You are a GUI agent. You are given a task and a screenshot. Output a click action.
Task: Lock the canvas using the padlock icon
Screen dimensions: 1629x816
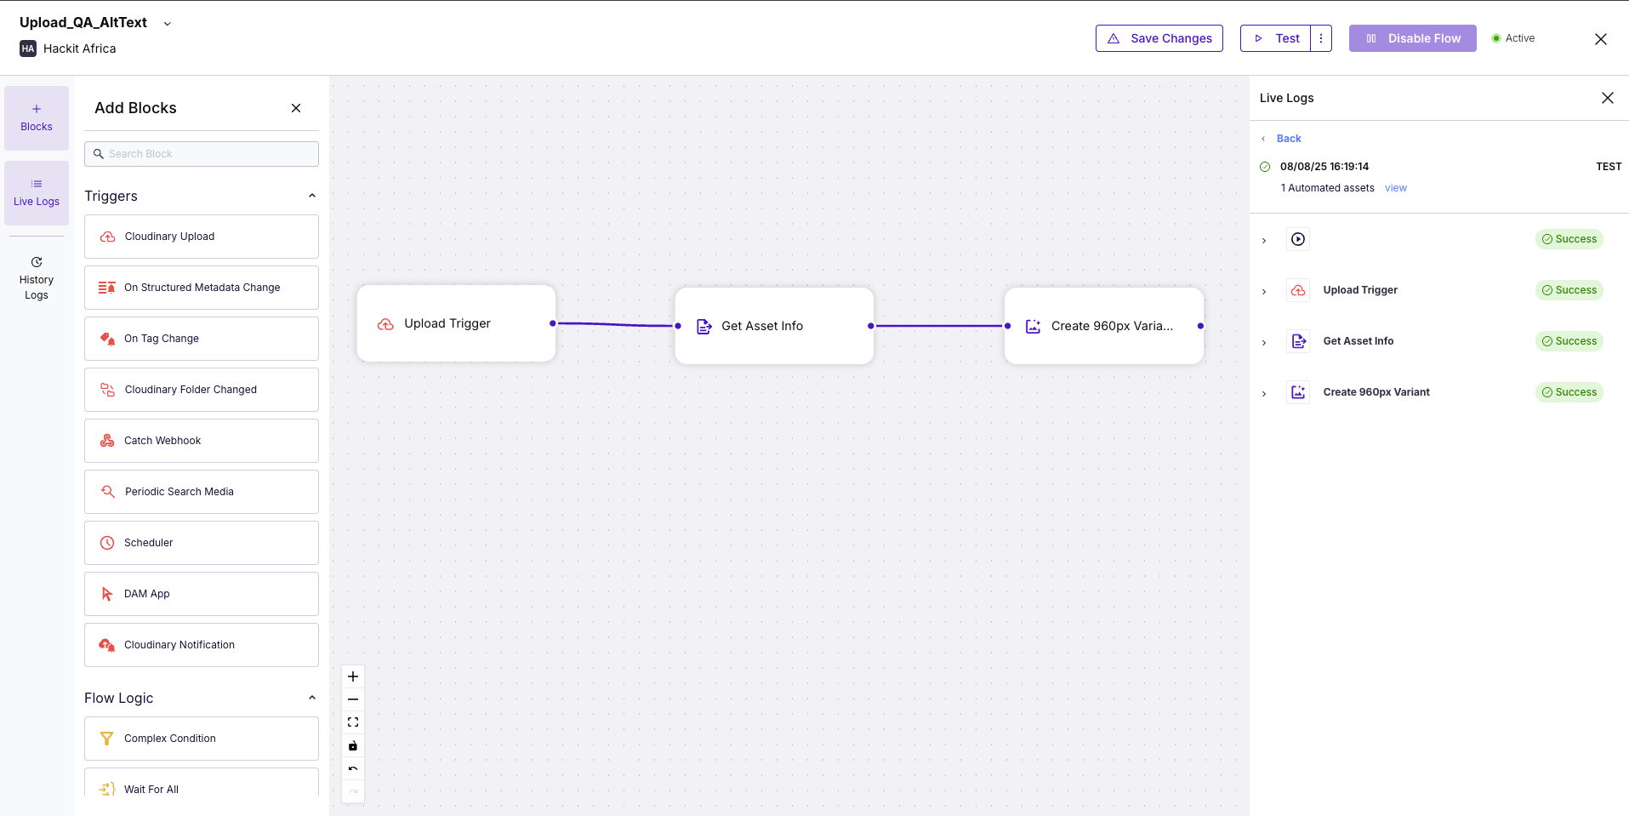point(352,745)
